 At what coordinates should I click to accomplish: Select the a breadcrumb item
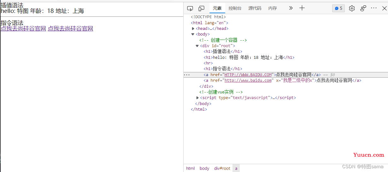[x=236, y=168]
